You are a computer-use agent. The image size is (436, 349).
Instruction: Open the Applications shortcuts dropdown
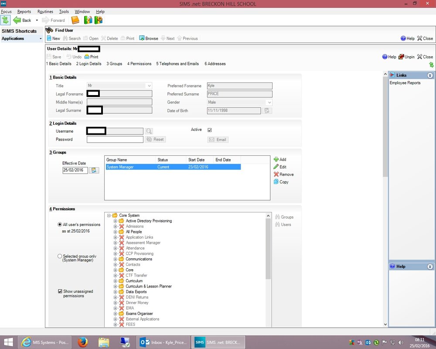pyautogui.click(x=41, y=39)
